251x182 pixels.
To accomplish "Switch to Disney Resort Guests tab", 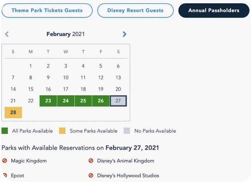I will [135, 10].
